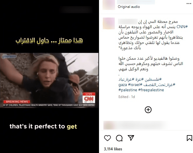193x153 pixels.
Task: Click the #israel hashtag
Action: coord(135,85)
